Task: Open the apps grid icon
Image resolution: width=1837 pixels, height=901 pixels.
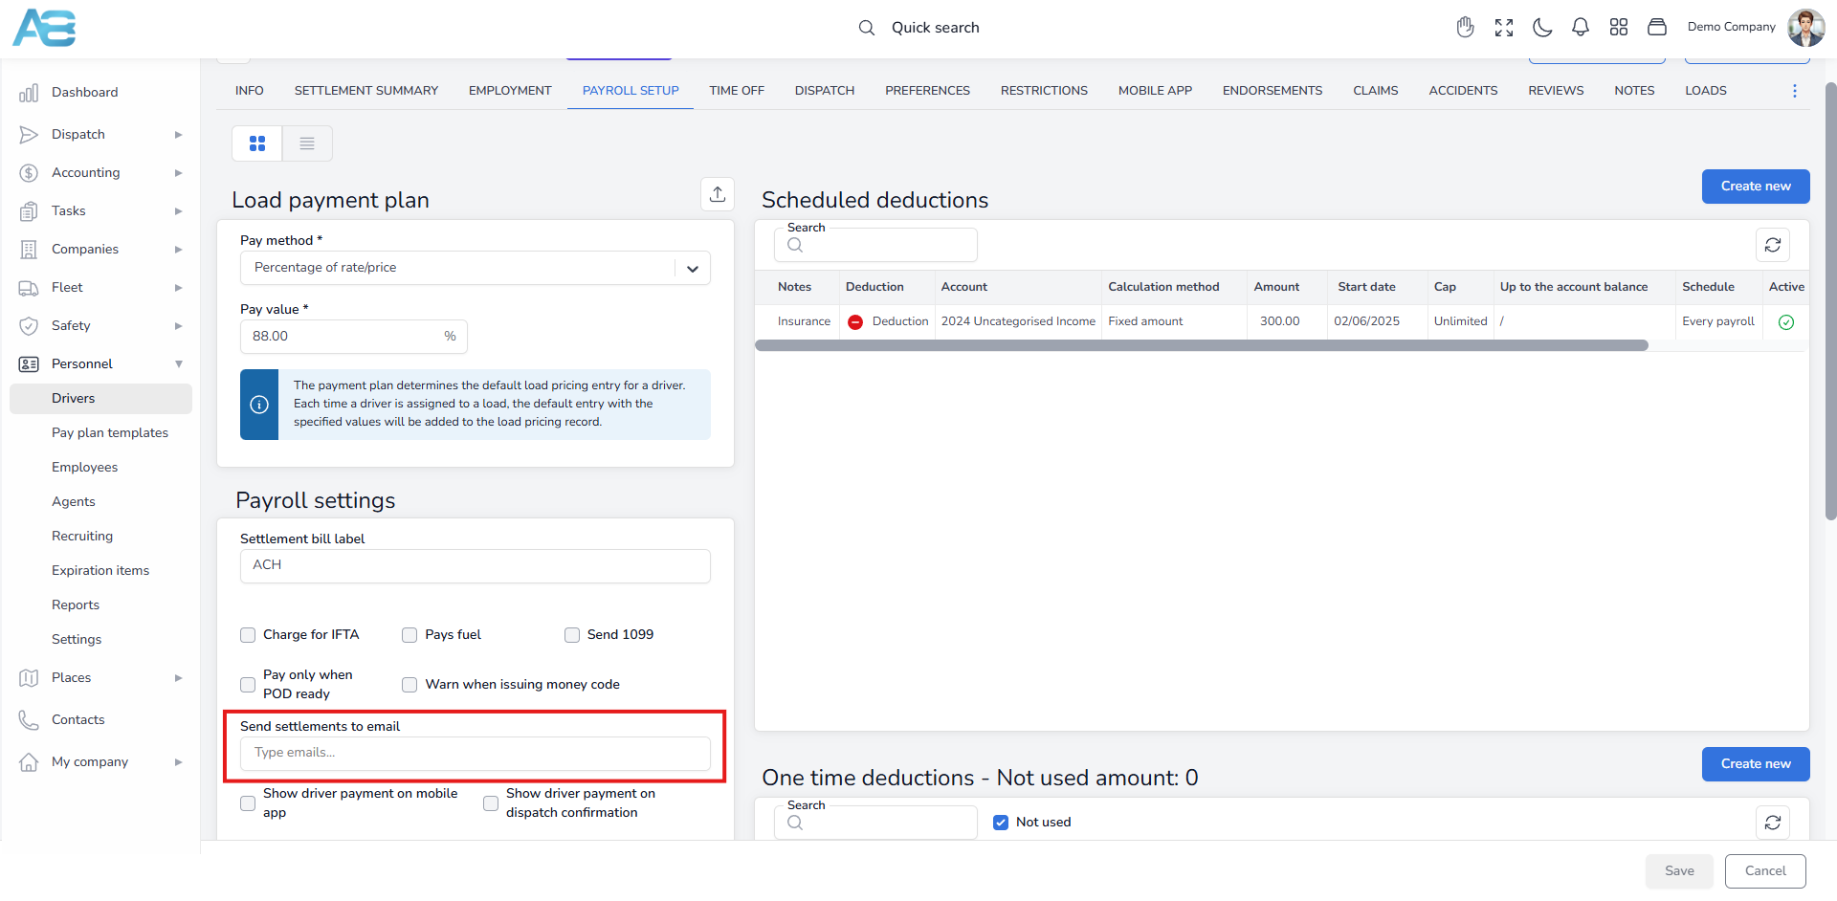Action: (x=1619, y=28)
